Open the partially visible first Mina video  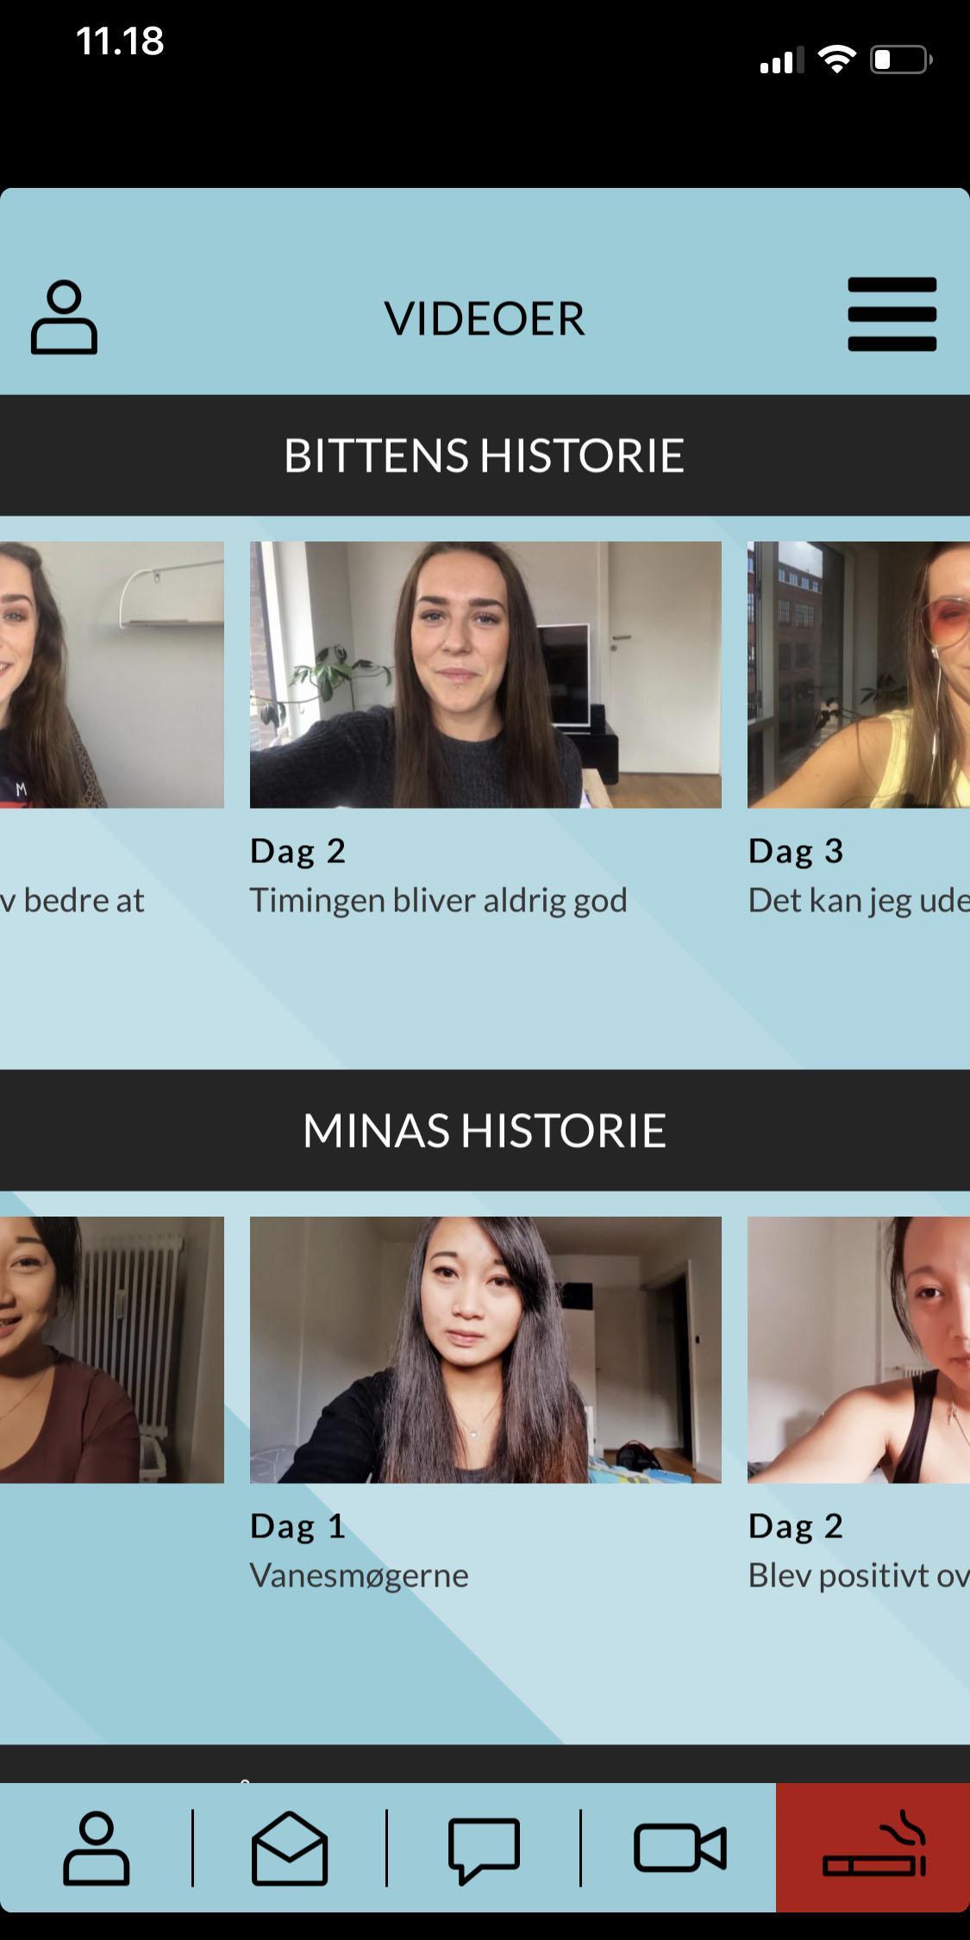(x=112, y=1349)
